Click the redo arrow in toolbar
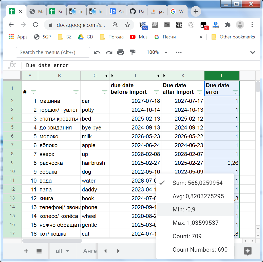 click(x=109, y=52)
